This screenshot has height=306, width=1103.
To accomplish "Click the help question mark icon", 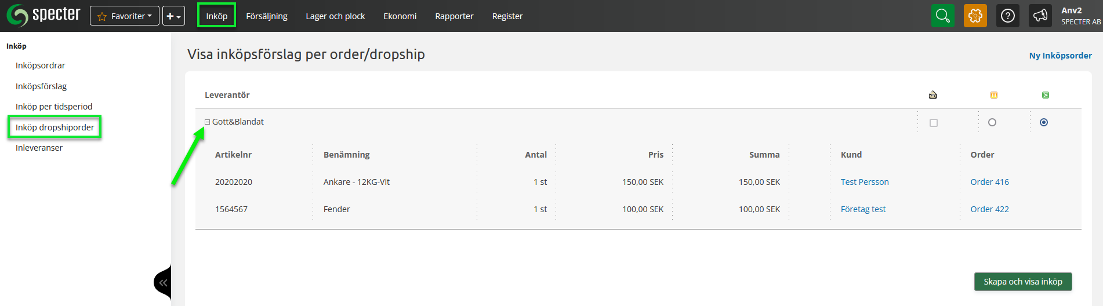I will coord(1007,16).
